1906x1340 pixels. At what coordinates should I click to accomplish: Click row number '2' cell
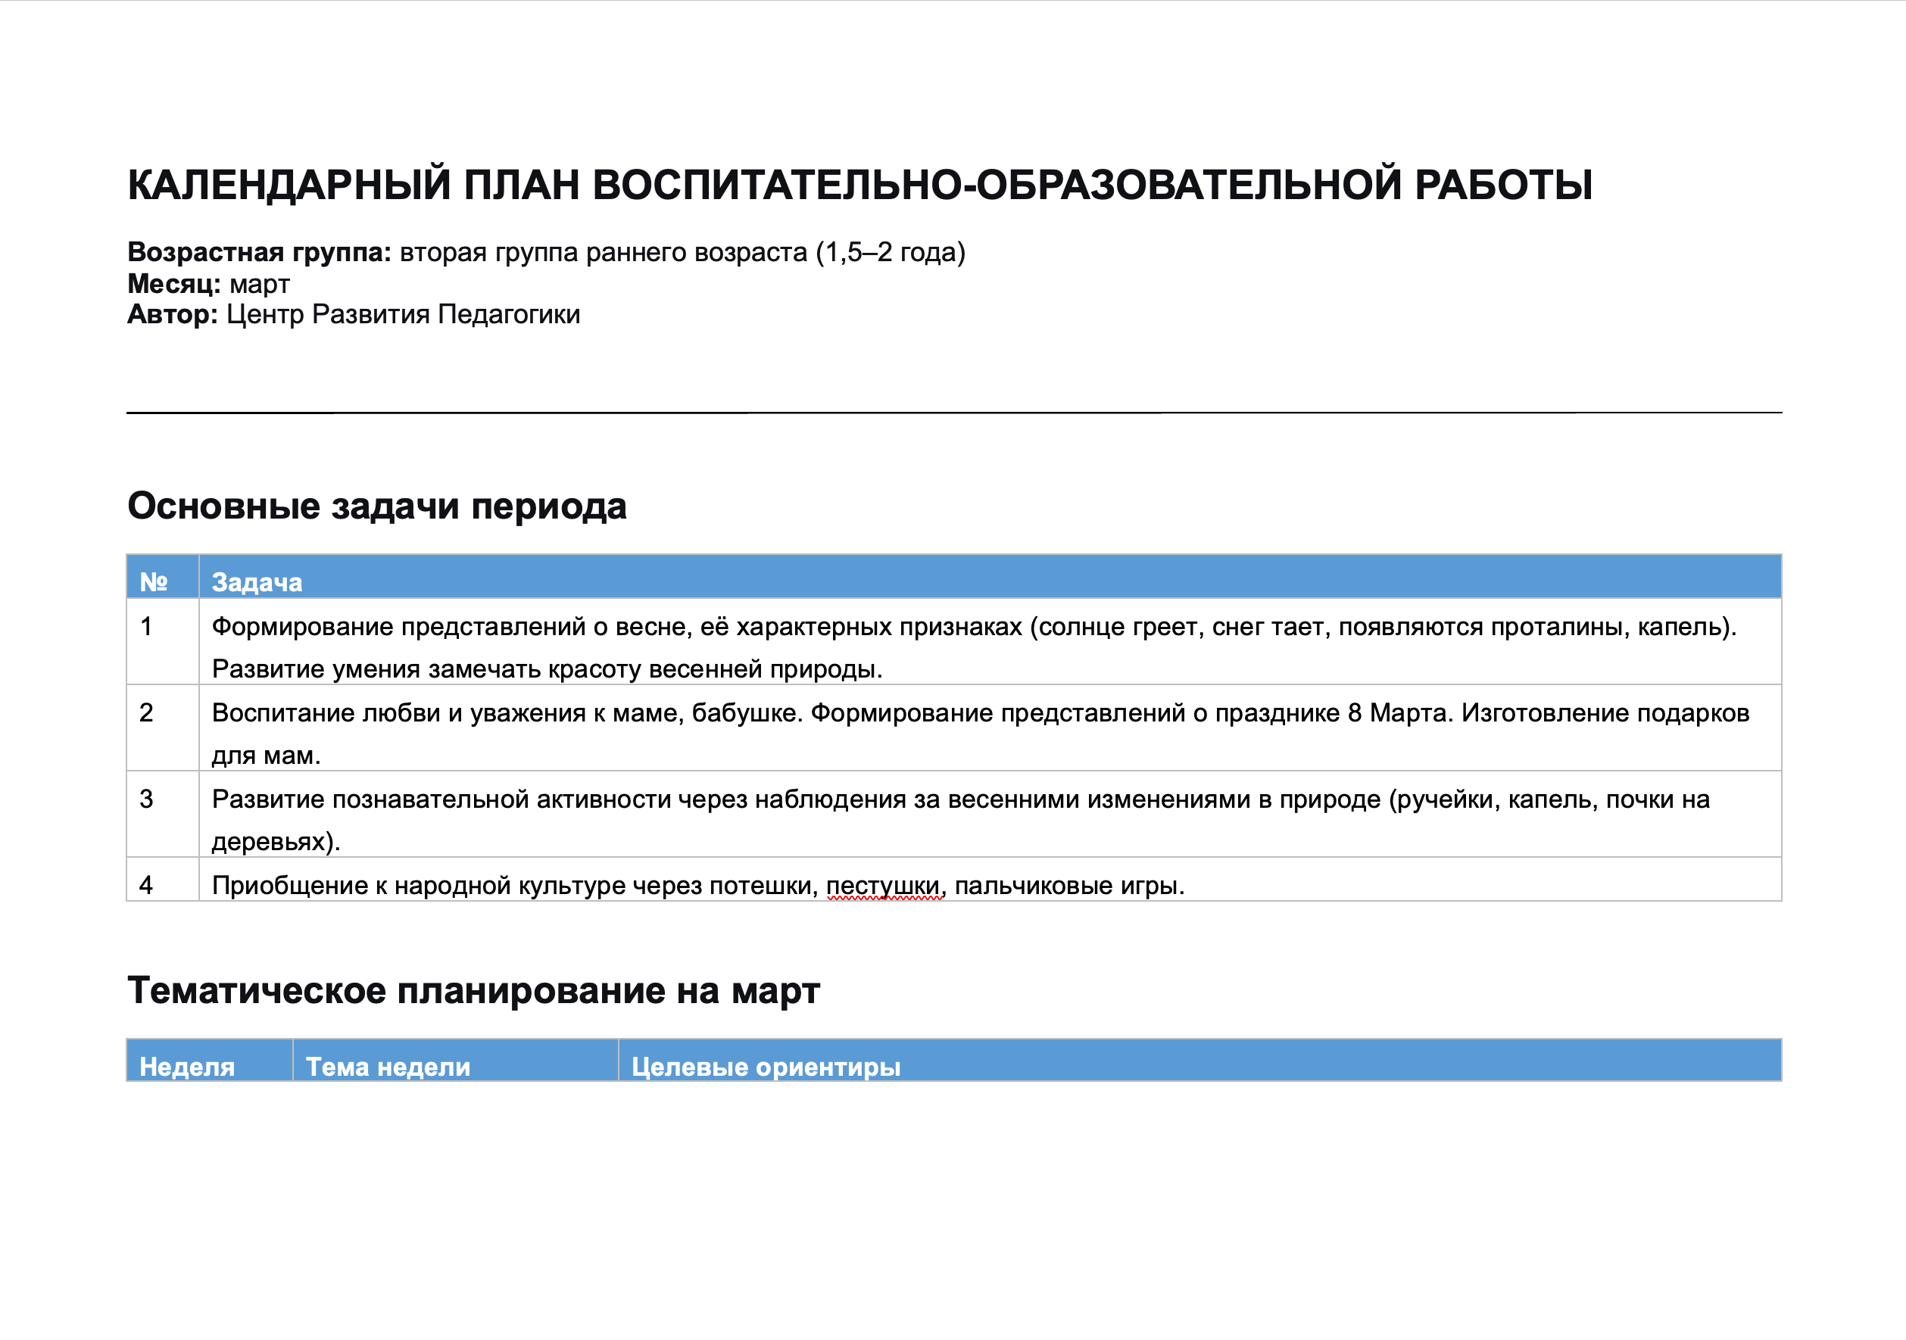pyautogui.click(x=163, y=728)
